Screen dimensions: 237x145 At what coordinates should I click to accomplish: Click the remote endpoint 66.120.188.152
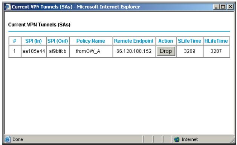pos(134,51)
